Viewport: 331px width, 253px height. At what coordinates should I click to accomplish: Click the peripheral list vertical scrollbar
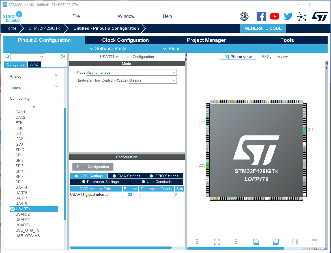pos(65,164)
